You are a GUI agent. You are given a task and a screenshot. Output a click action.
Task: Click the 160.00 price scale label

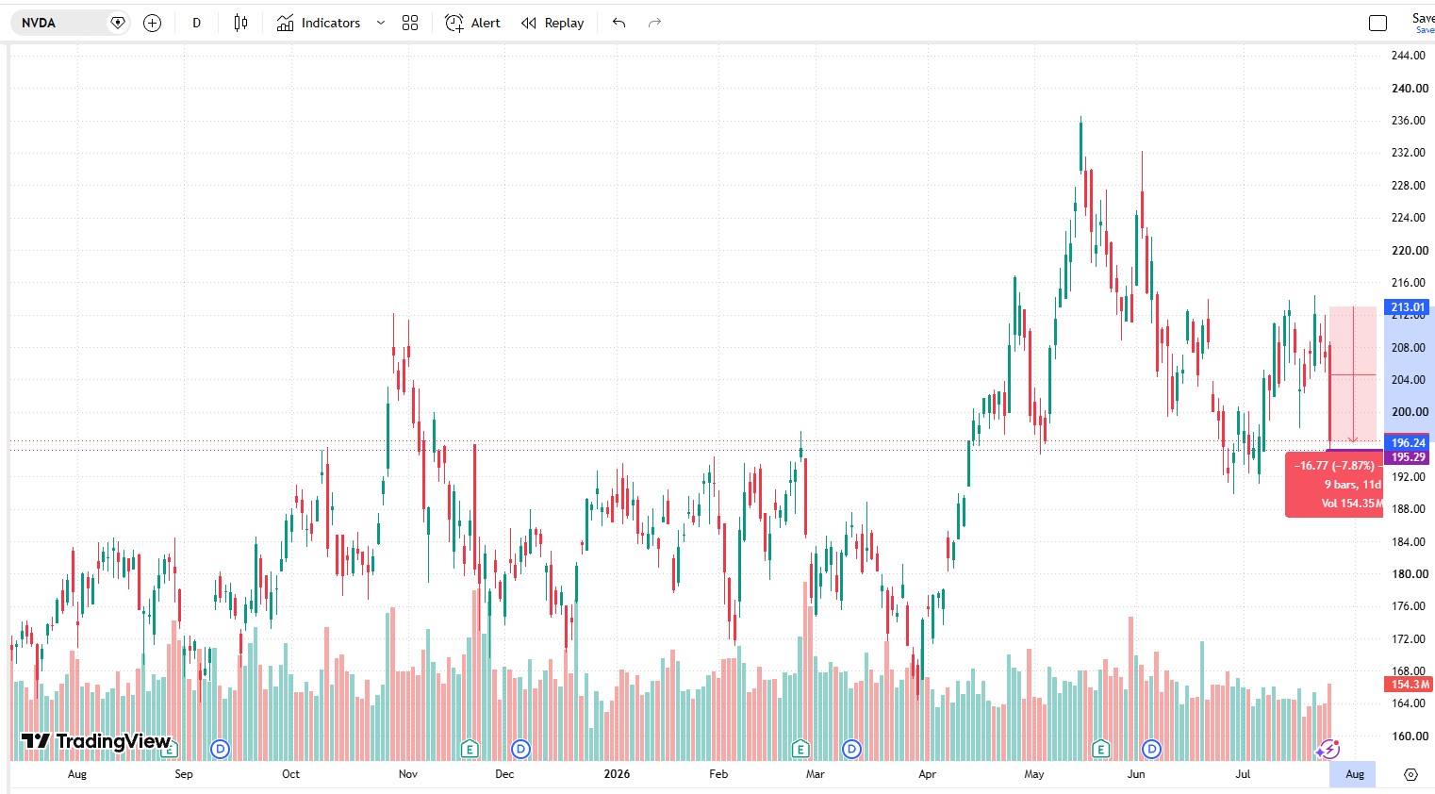1409,736
